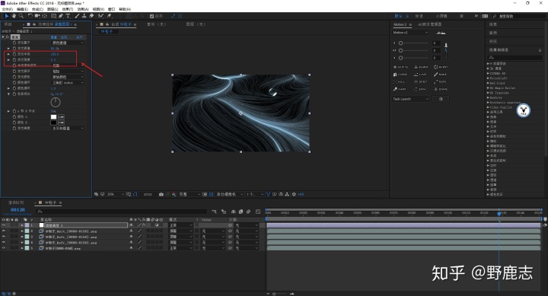This screenshot has width=548, height=296.
Task: Click the snapshot camera icon under the viewer
Action: [161, 194]
